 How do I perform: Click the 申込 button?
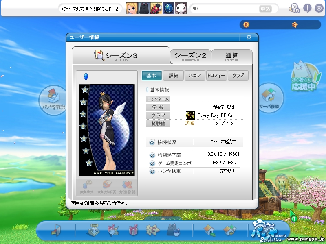[266, 9]
